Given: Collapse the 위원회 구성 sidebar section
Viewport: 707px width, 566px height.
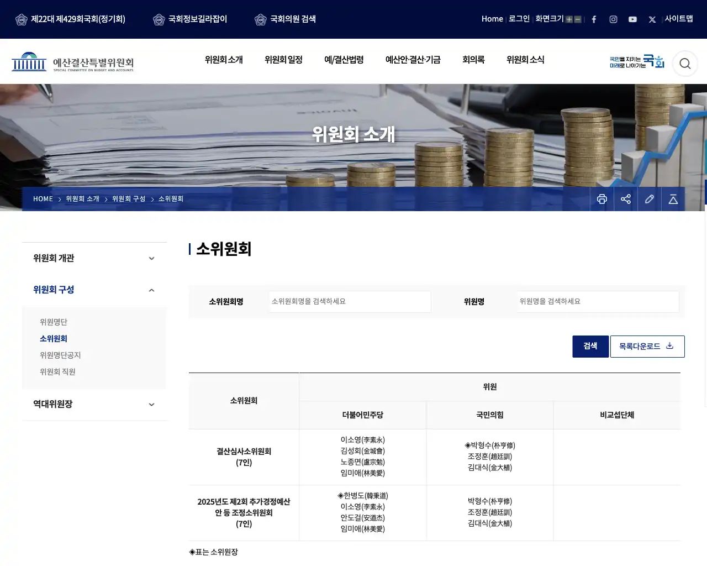Looking at the screenshot, I should [x=94, y=290].
